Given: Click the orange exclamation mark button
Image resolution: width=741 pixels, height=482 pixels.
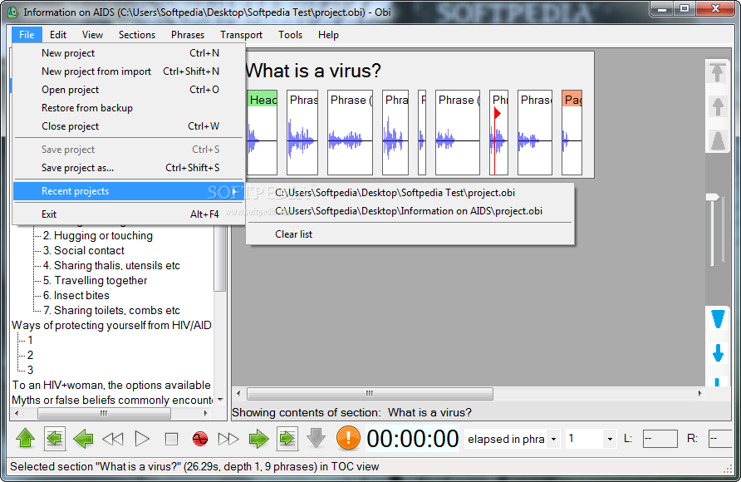Looking at the screenshot, I should tap(348, 438).
